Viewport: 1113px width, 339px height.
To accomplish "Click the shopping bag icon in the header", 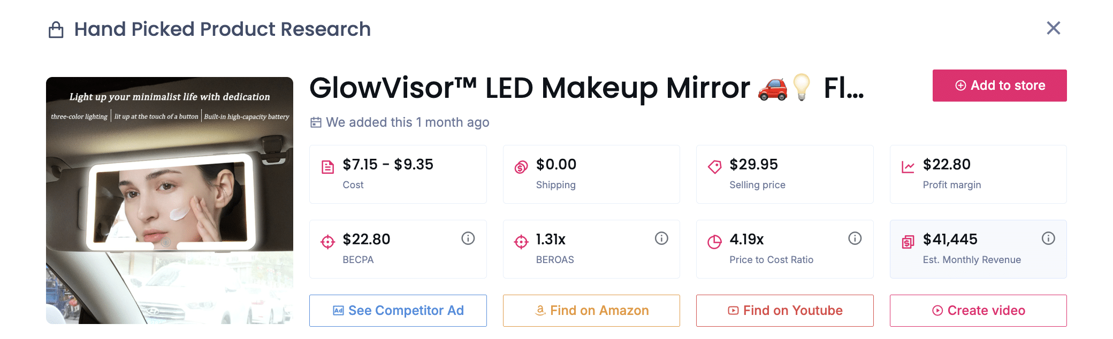I will pos(56,29).
